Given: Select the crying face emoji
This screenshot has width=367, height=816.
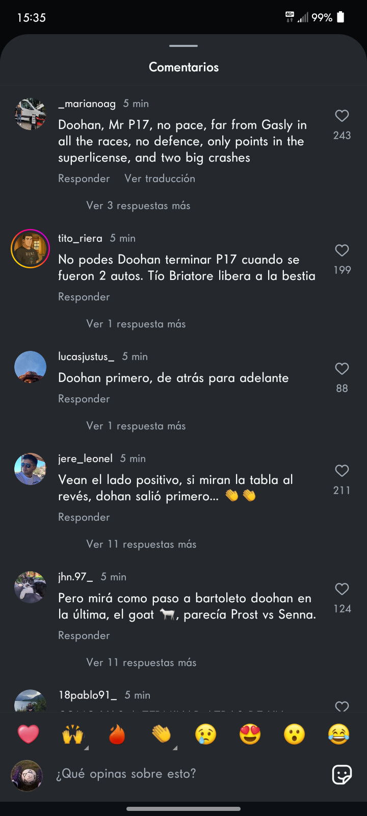Looking at the screenshot, I should (x=206, y=734).
